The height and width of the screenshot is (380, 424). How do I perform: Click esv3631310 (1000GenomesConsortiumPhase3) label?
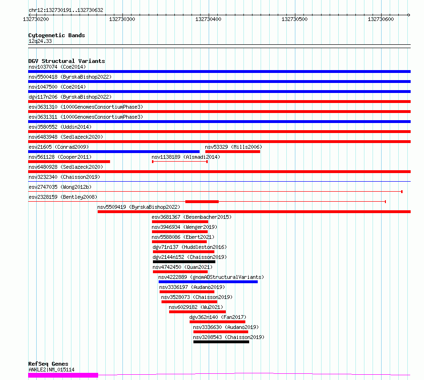pyautogui.click(x=86, y=107)
